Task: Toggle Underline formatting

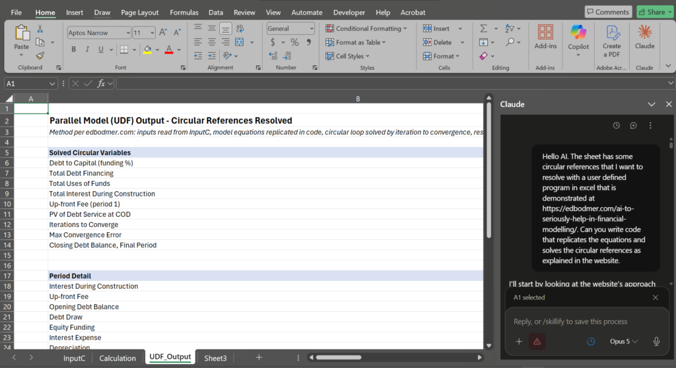Action: click(x=101, y=49)
